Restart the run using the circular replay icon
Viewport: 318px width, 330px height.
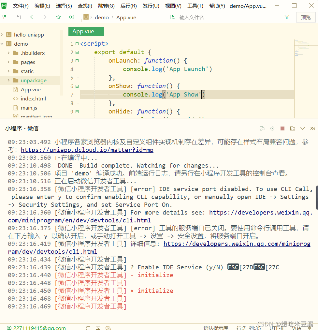tap(272, 128)
